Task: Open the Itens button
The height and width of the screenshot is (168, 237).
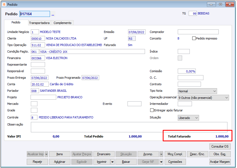Action: tap(60, 154)
